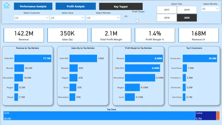Select the 5.5M customer bar
The image size is (222, 125).
(x=184, y=87)
